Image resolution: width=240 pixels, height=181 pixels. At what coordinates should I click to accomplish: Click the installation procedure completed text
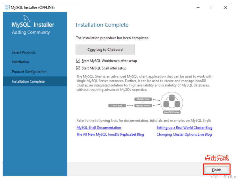pyautogui.click(x=112, y=38)
